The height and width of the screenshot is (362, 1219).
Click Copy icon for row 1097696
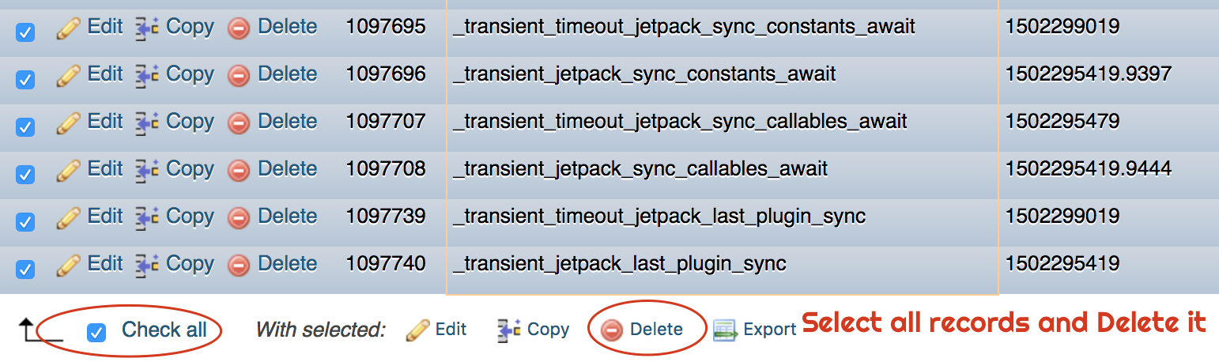click(x=147, y=76)
